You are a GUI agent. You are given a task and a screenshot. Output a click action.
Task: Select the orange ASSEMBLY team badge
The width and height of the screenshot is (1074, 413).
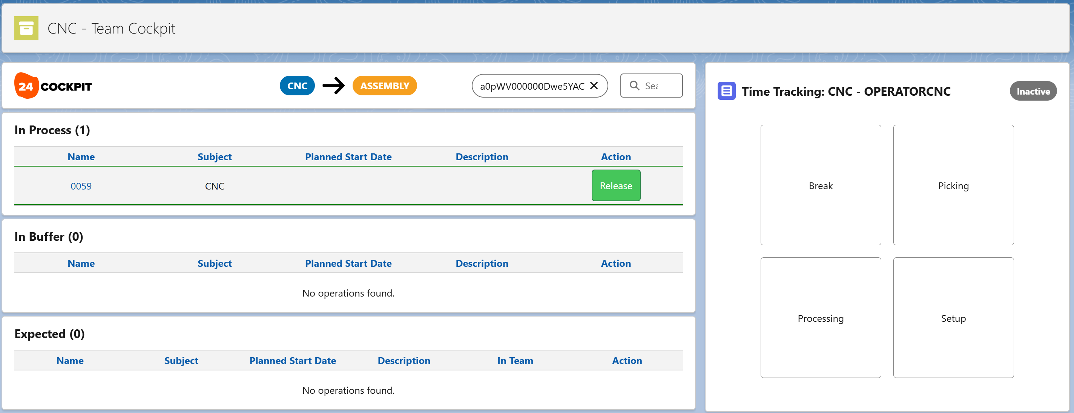pyautogui.click(x=384, y=86)
